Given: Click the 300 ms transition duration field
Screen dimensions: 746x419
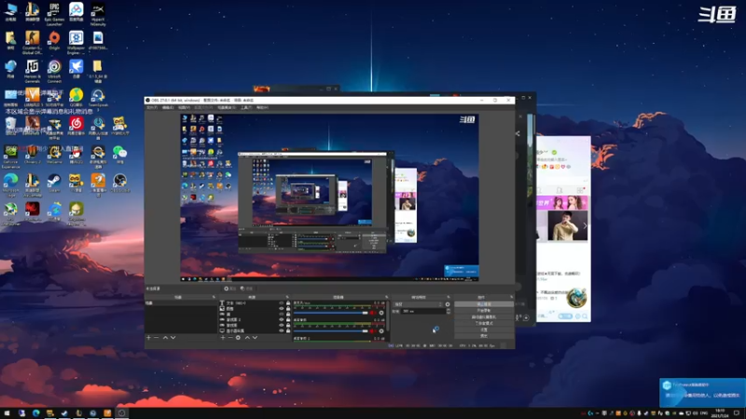Looking at the screenshot, I should (x=423, y=311).
